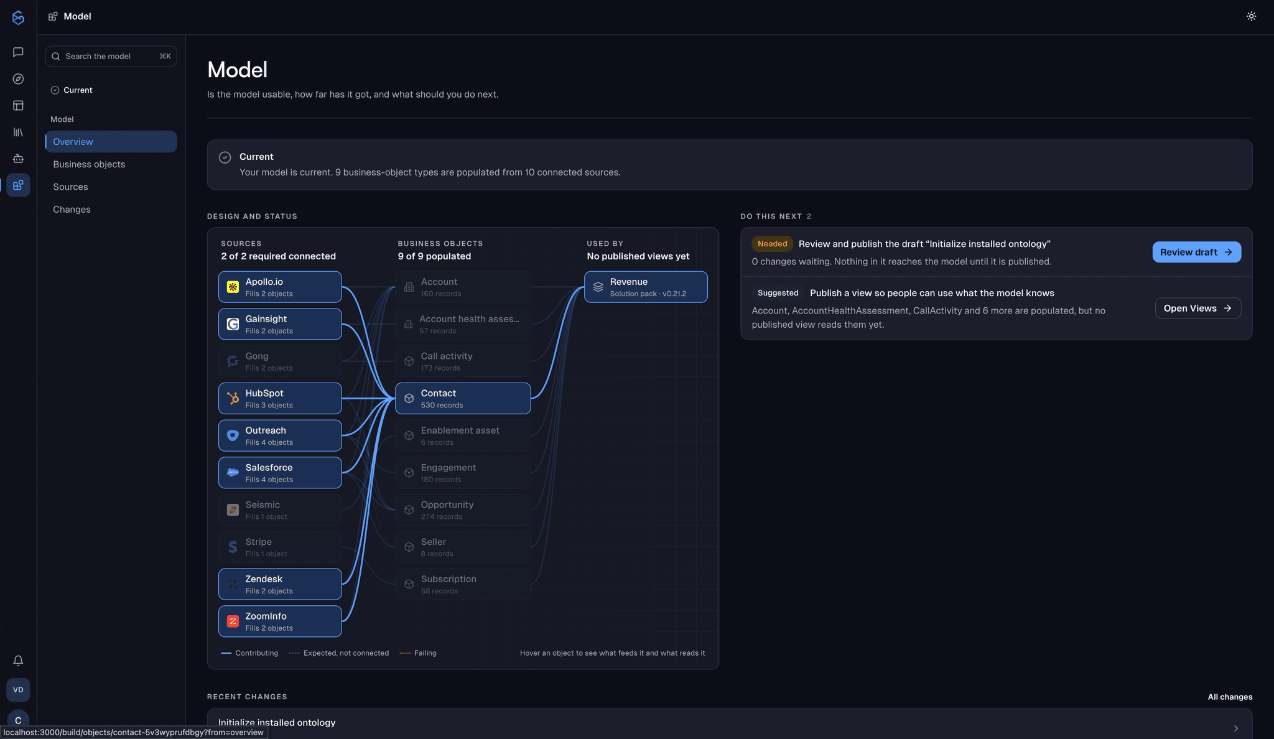Click the "Failing" legend entry
This screenshot has width=1274, height=739.
(418, 653)
